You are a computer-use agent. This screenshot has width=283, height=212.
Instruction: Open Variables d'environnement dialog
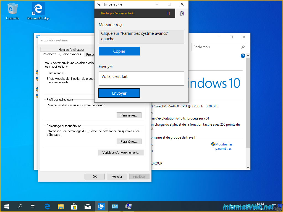[121, 153]
